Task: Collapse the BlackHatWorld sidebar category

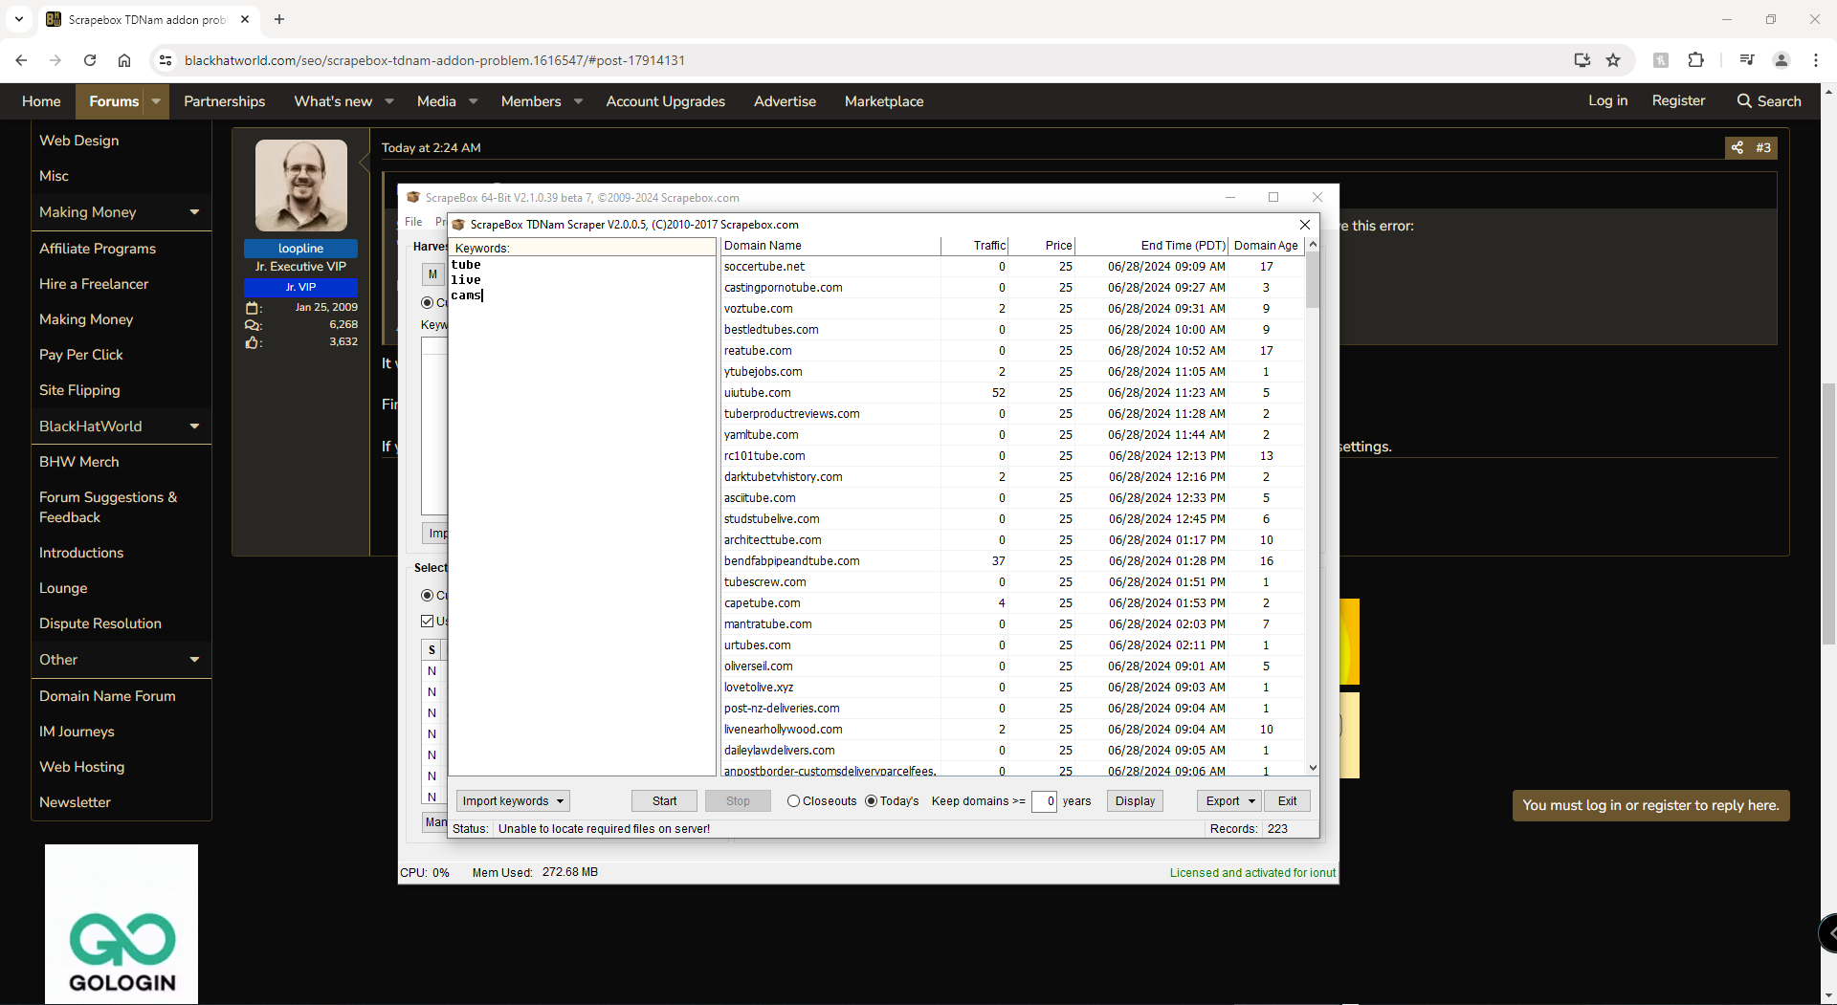Action: point(194,426)
